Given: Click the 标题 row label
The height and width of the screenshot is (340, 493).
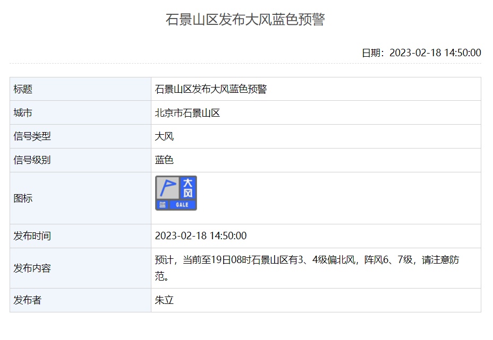Looking at the screenshot, I should 23,89.
